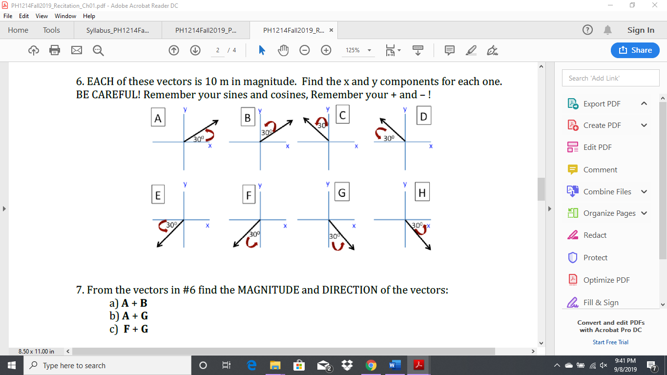This screenshot has width=667, height=375.
Task: Toggle Read Mode display
Action: [418, 50]
